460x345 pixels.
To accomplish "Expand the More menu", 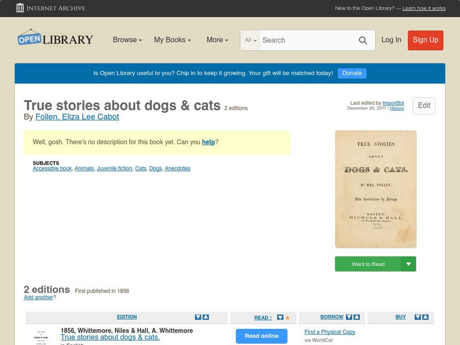I will (217, 40).
